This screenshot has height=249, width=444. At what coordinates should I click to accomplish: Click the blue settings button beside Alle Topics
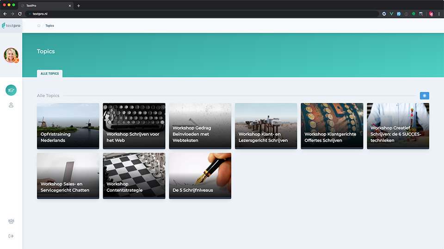click(x=424, y=95)
